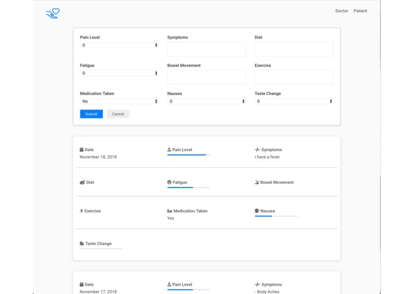Click the heart-in-hand logo icon
414x294 pixels.
(53, 13)
